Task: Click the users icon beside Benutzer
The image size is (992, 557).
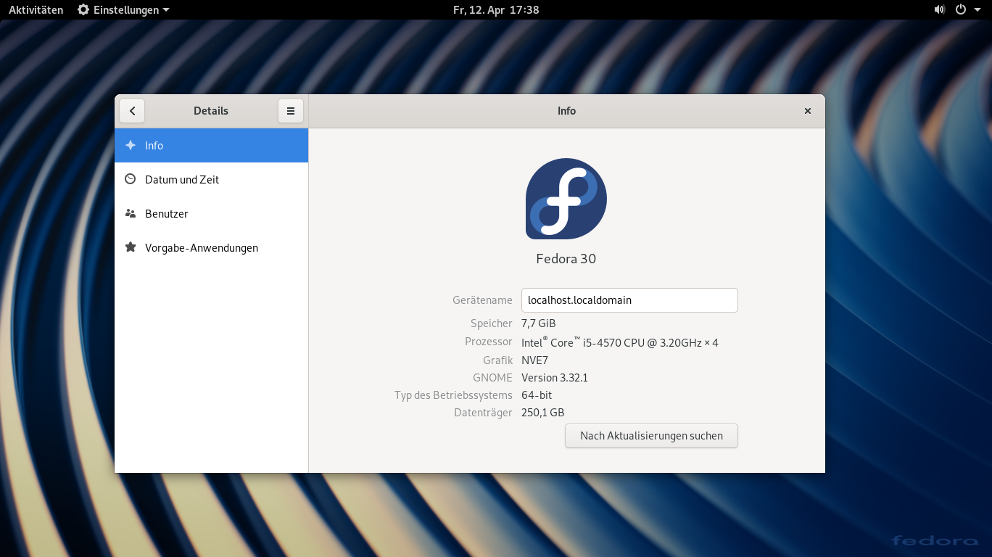Action: (x=131, y=213)
